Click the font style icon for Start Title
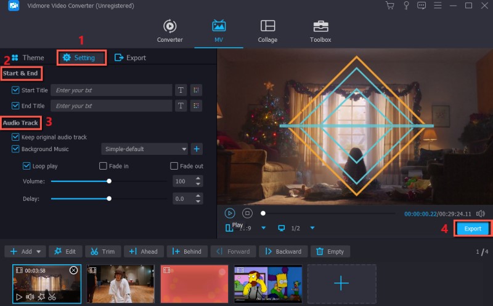Image resolution: width=493 pixels, height=306 pixels. click(181, 90)
